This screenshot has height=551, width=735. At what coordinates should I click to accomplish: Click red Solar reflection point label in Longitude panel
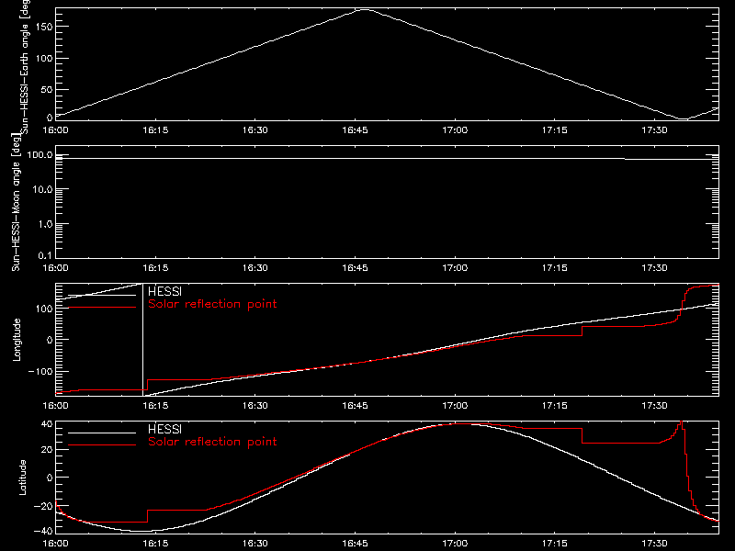pyautogui.click(x=212, y=304)
